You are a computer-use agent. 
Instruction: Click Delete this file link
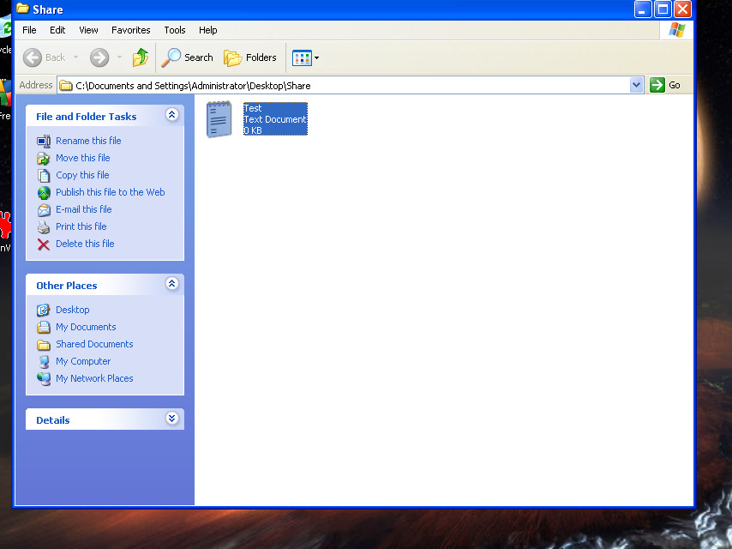pos(85,244)
